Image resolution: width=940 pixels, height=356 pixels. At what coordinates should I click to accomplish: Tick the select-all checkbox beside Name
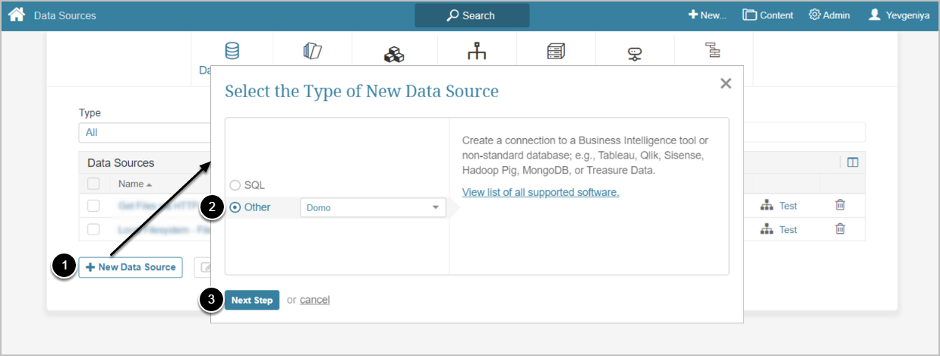point(93,184)
